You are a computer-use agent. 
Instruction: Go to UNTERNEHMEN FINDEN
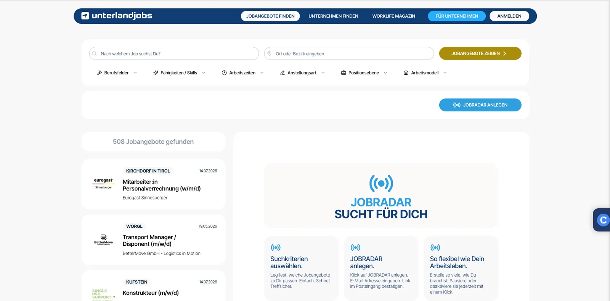tap(333, 16)
